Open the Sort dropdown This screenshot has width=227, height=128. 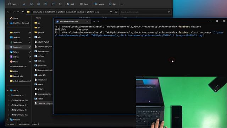click(71, 4)
